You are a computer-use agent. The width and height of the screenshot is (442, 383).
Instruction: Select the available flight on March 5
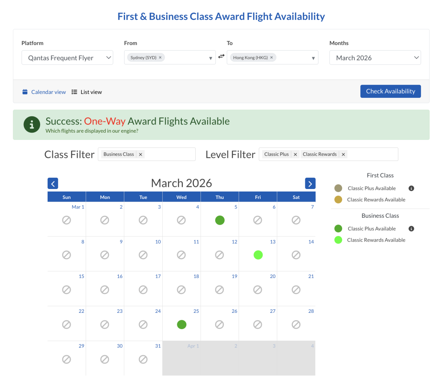(220, 220)
